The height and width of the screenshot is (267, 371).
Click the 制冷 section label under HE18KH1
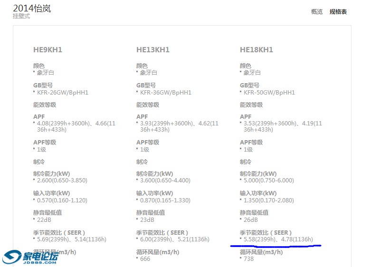coord(246,162)
